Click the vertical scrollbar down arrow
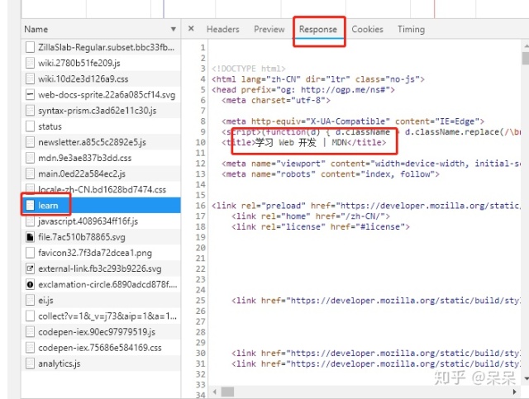529x399 pixels. pos(526,378)
